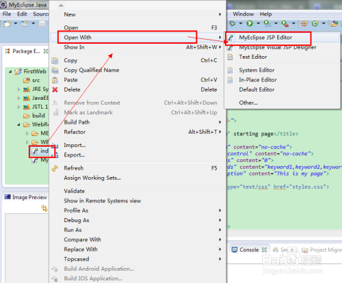Open the Window menu

[x=244, y=14]
